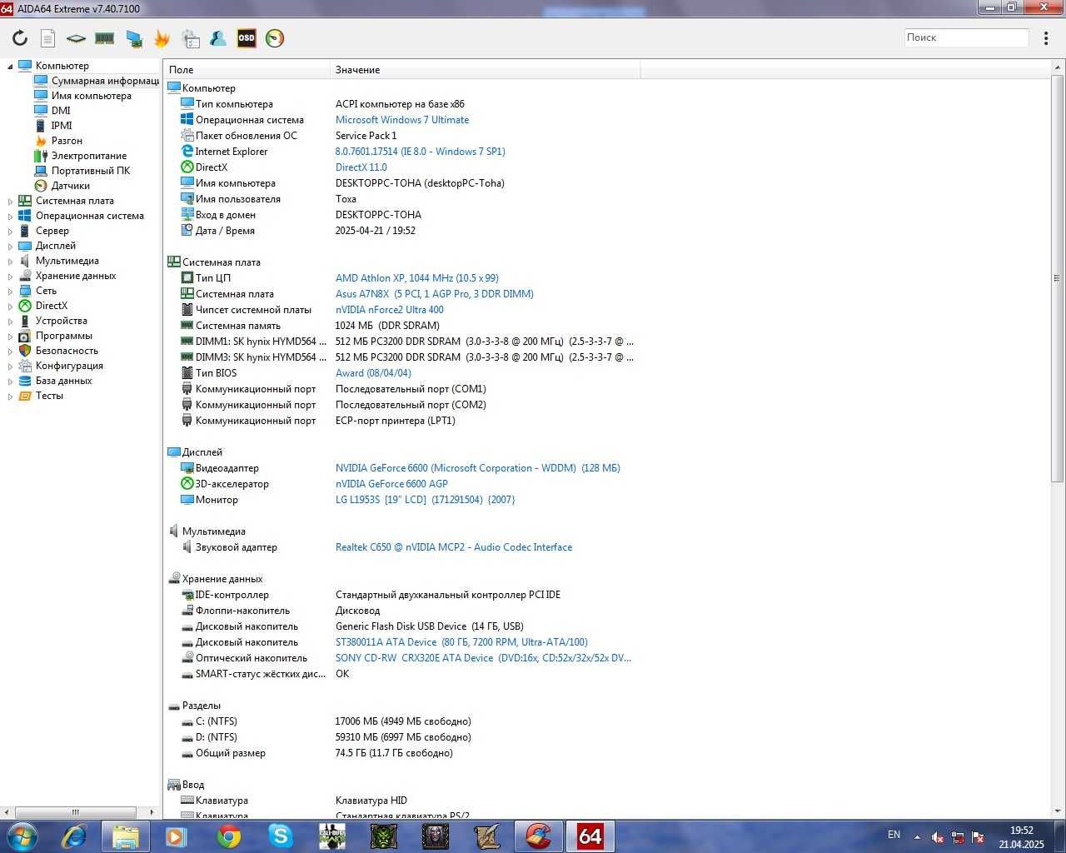This screenshot has width=1066, height=853.
Task: Select Программы in the tree
Action: 64,336
